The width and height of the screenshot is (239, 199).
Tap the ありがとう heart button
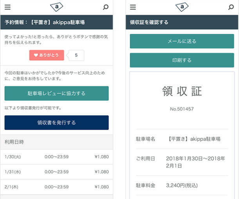click(47, 55)
